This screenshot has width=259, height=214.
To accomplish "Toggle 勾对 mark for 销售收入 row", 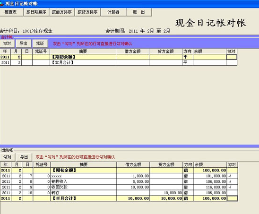I will [232, 181].
